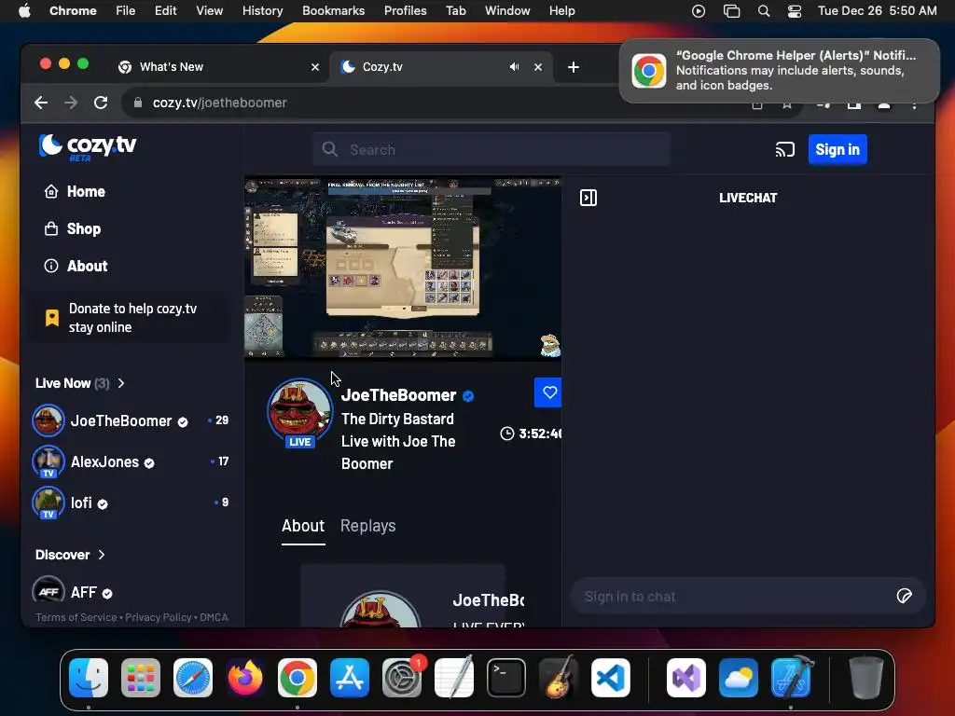
Task: Open Weather app from the Dock
Action: 739,677
